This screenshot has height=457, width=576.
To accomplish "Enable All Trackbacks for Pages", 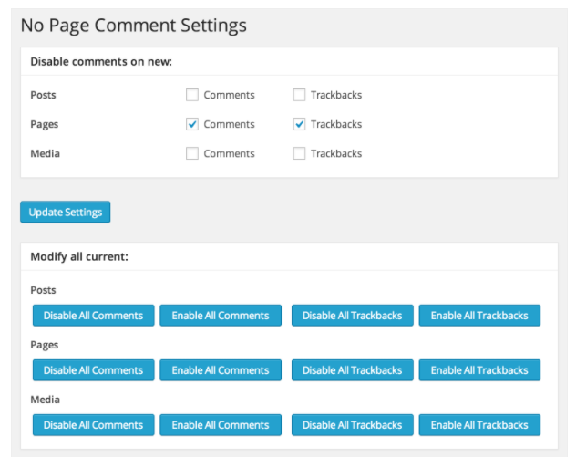I will (479, 370).
